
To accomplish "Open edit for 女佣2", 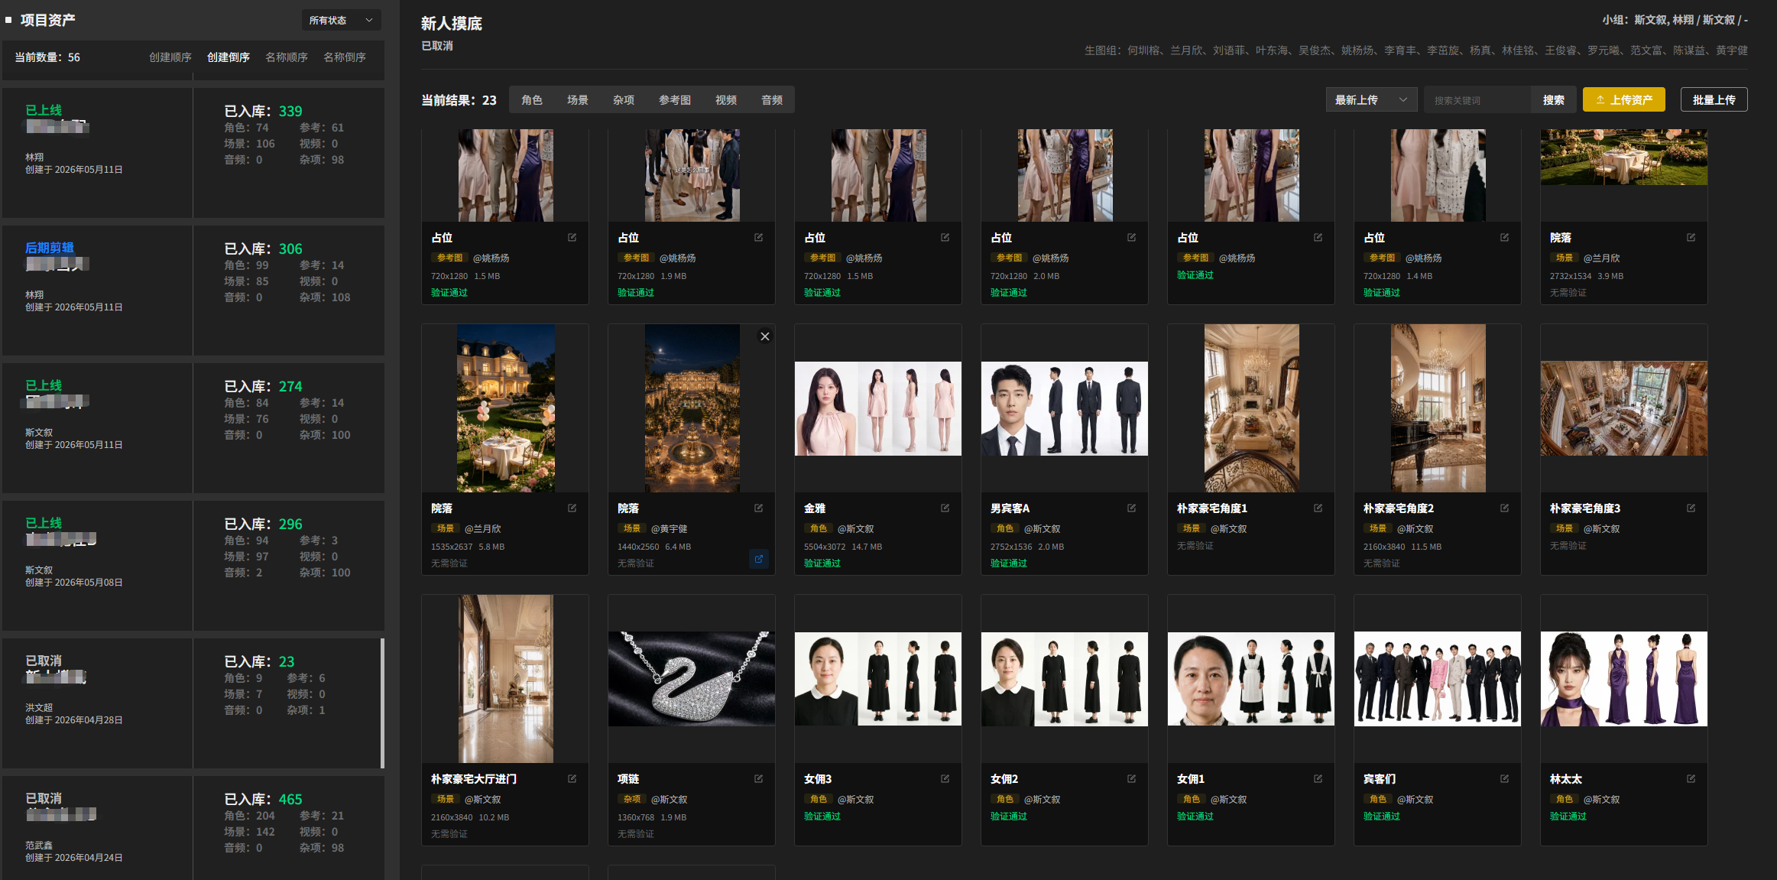I will (x=1131, y=778).
